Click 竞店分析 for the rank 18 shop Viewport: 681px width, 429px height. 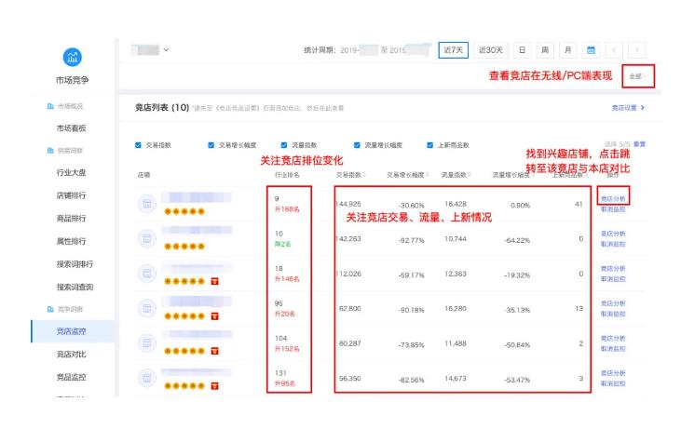tap(613, 269)
